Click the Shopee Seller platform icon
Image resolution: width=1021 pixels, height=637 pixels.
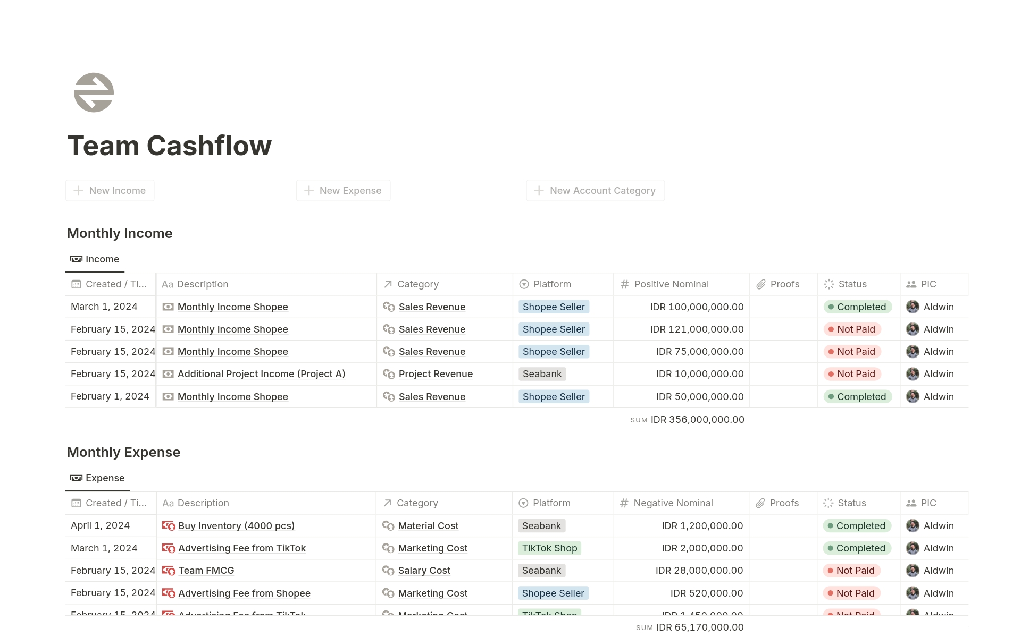coord(553,306)
